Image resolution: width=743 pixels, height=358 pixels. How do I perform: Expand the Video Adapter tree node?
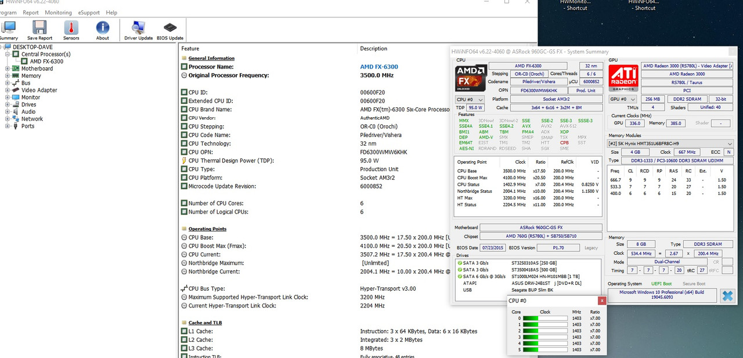coord(8,90)
